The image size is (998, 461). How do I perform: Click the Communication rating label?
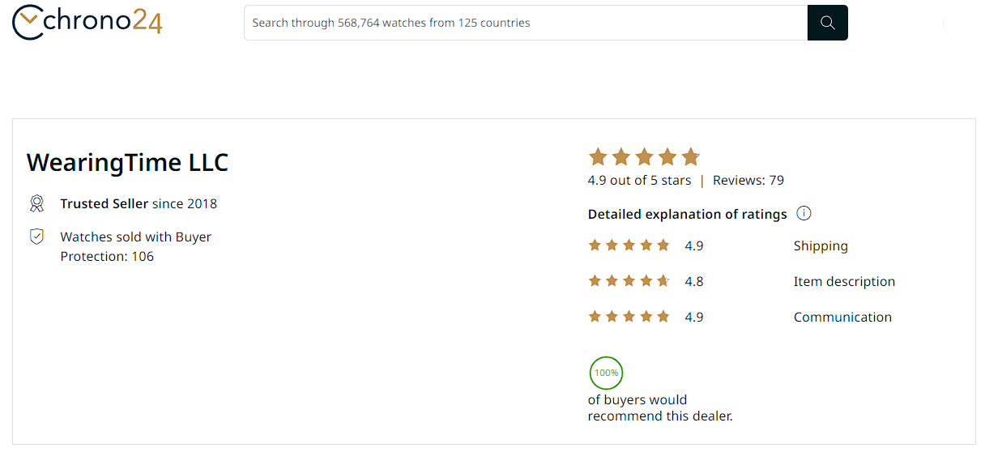point(842,317)
